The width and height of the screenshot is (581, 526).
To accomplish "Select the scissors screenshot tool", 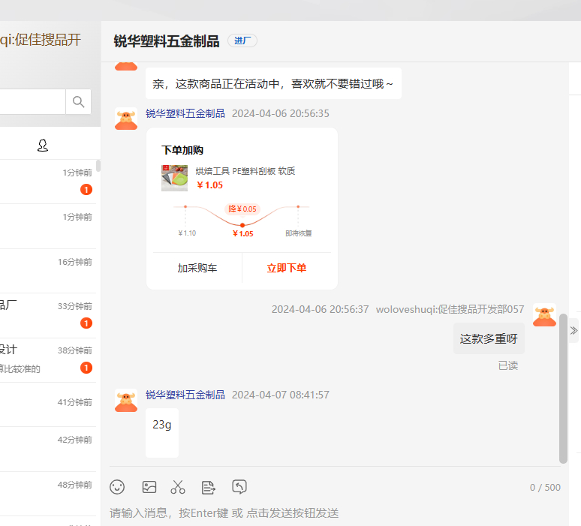I will 178,487.
